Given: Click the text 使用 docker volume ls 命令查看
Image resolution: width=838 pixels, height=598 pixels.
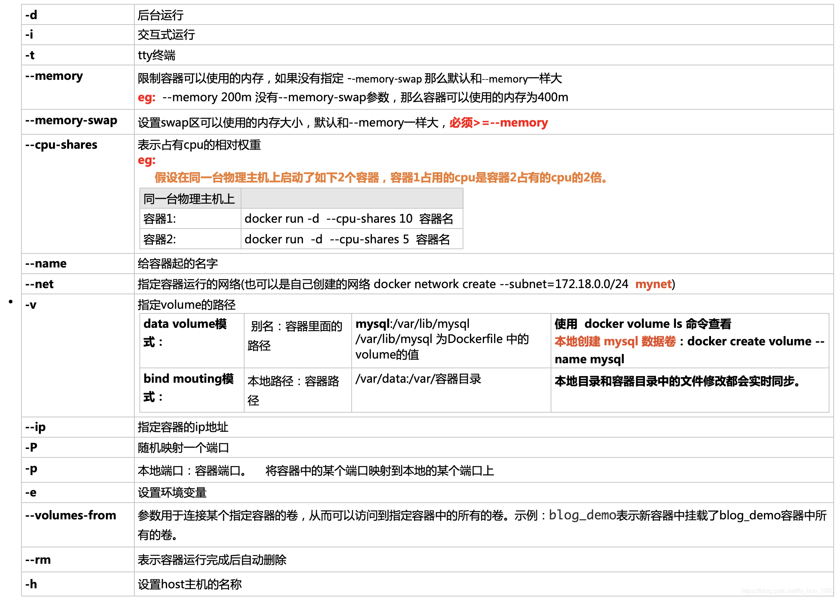Looking at the screenshot, I should coord(643,324).
